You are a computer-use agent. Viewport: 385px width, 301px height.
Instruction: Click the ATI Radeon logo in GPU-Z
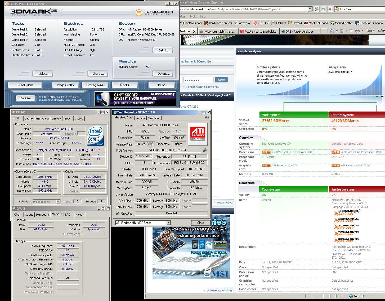pyautogui.click(x=198, y=134)
